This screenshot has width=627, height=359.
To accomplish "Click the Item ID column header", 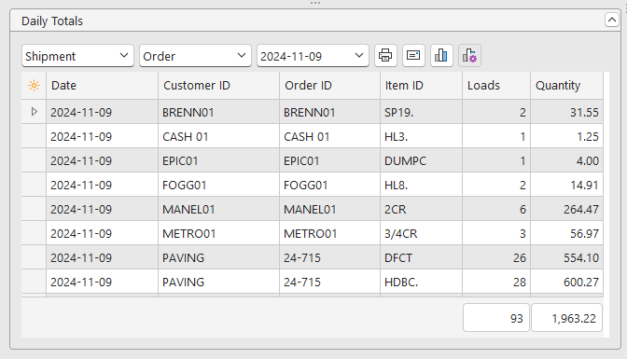I will (x=421, y=85).
